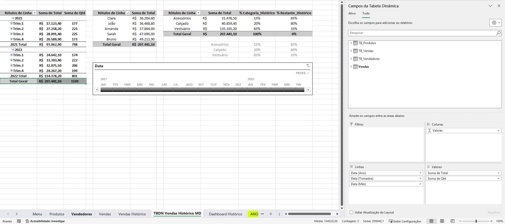505x224 pixels.
Task: Click the TB_Produtos table icon
Action: coord(355,43)
